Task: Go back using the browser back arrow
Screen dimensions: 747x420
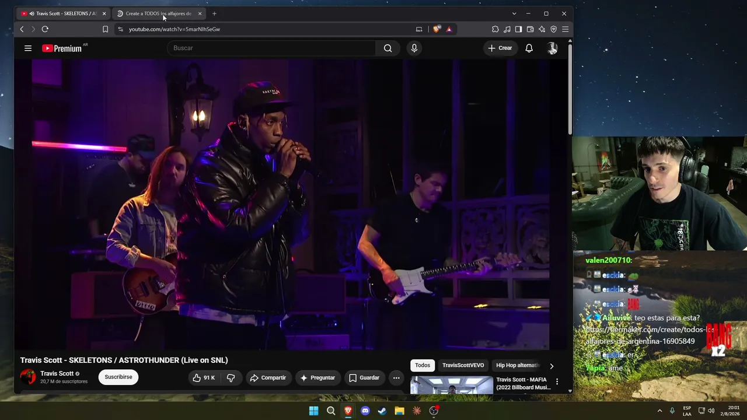Action: (x=22, y=29)
